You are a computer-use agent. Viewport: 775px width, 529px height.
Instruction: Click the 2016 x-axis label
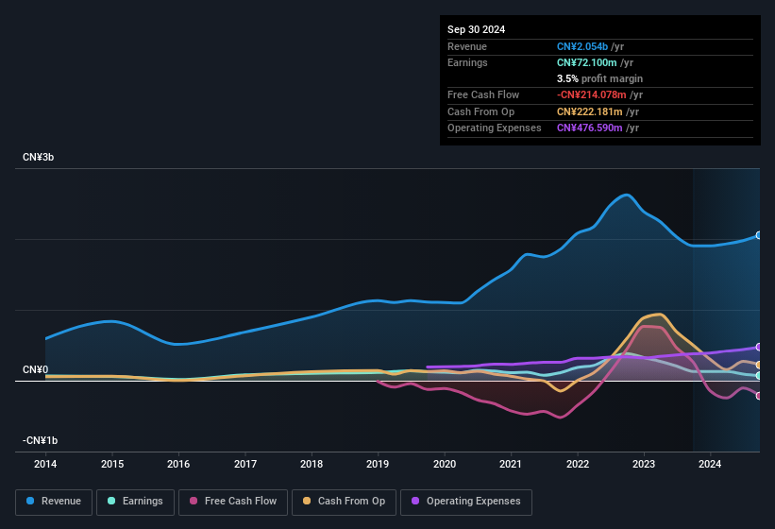point(178,464)
